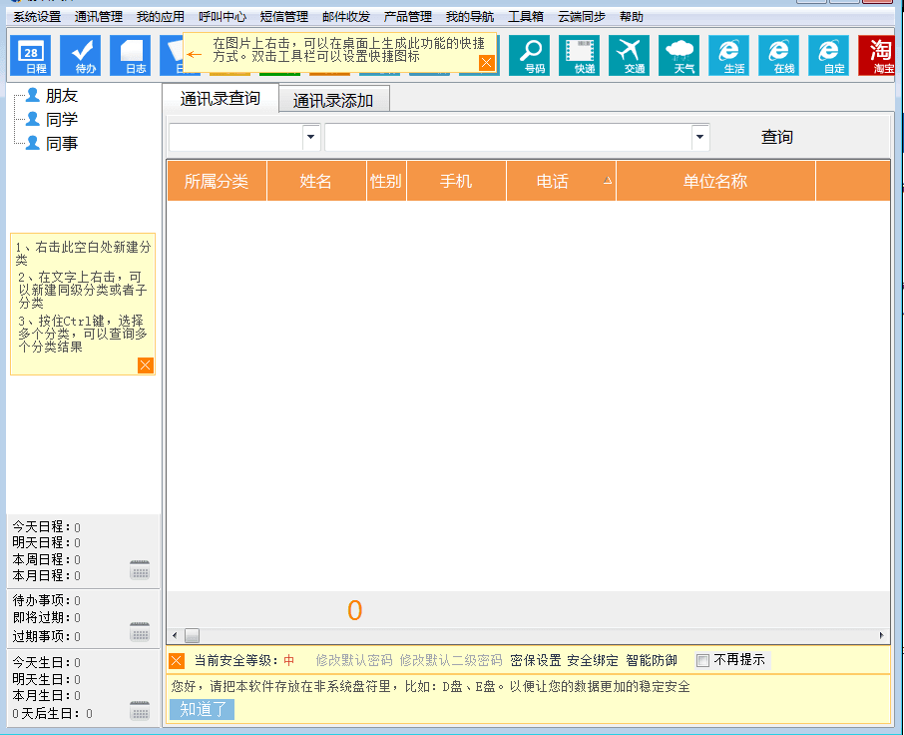Click the horizontal scrollbar thumb

[192, 635]
